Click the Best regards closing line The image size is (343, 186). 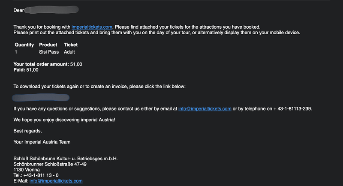[28, 131]
